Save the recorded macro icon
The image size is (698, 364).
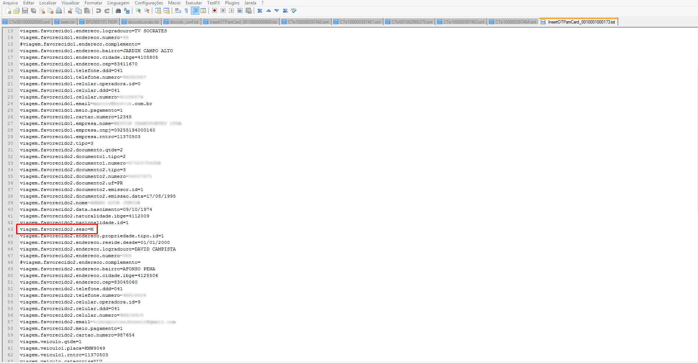pos(248,11)
